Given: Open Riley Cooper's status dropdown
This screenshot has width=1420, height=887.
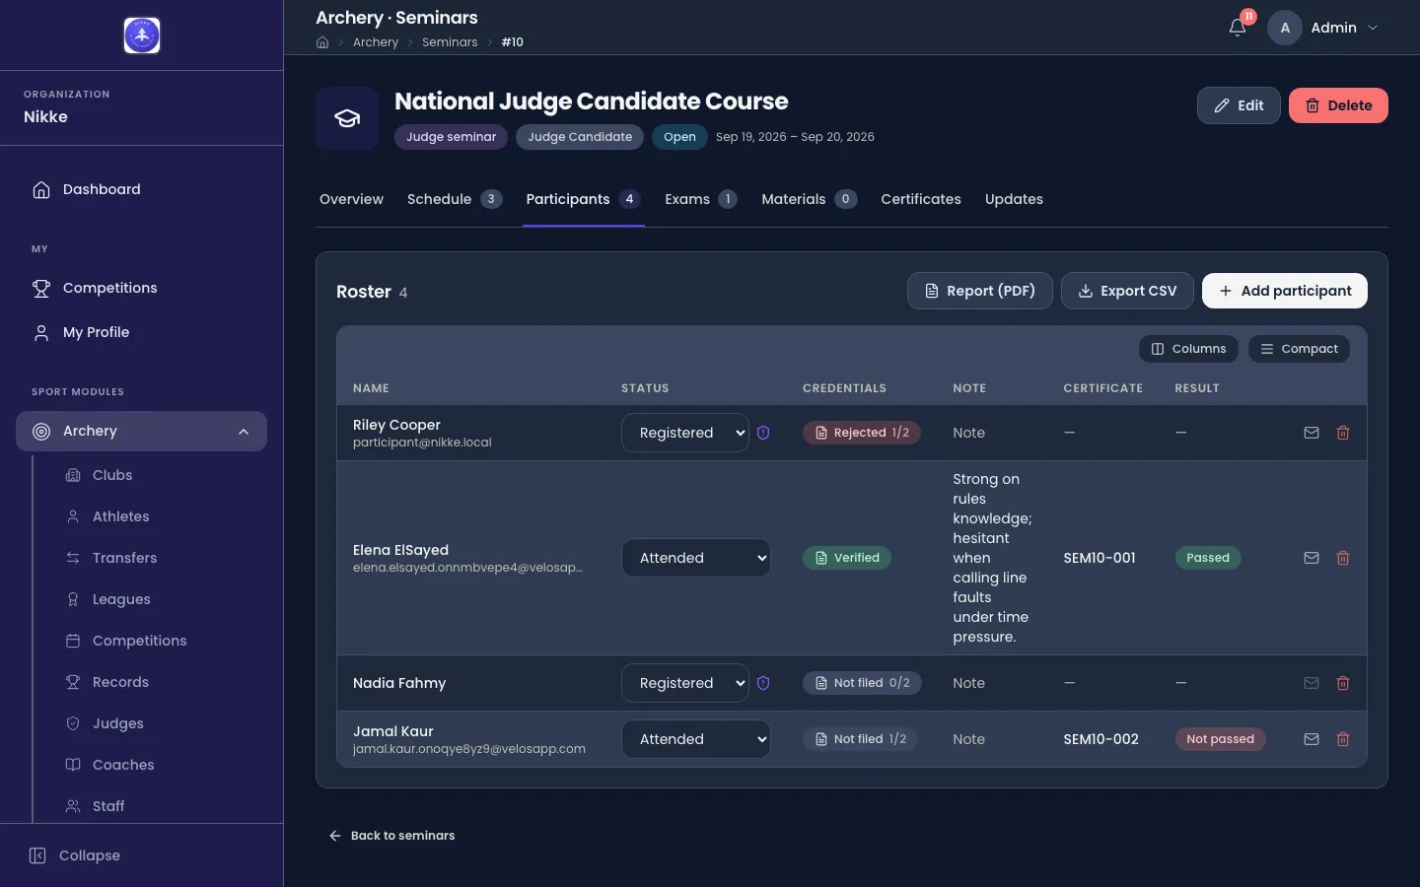Looking at the screenshot, I should (685, 433).
